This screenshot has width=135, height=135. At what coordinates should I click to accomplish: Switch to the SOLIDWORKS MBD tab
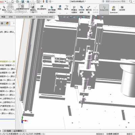(x=44, y=17)
